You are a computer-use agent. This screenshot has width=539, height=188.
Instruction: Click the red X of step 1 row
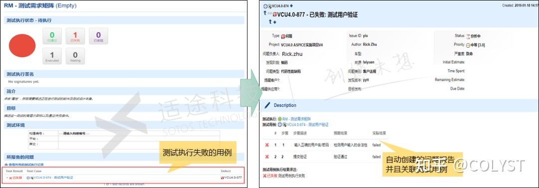(x=267, y=145)
